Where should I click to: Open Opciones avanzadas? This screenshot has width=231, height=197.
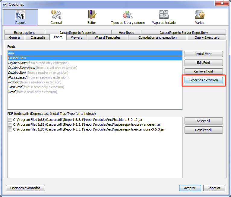click(x=25, y=188)
